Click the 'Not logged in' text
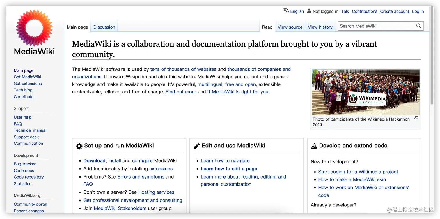440x219 pixels. [325, 11]
